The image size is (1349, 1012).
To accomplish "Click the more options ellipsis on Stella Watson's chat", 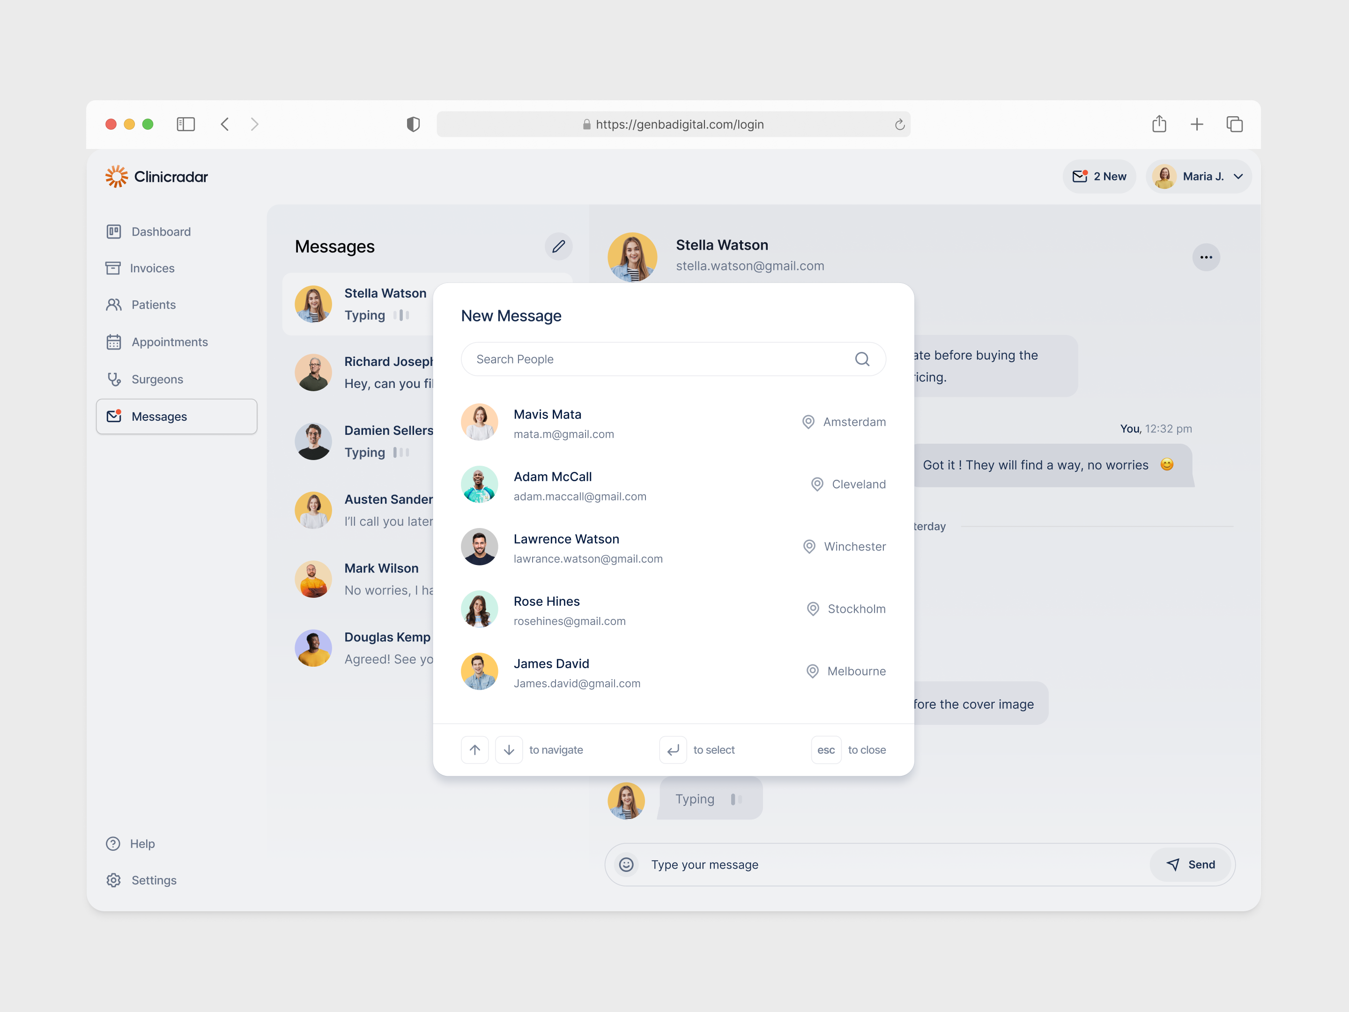I will 1206,257.
